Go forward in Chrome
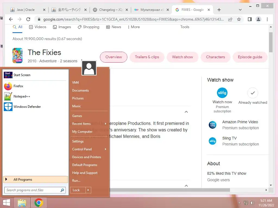The image size is (278, 208). (x=20, y=19)
